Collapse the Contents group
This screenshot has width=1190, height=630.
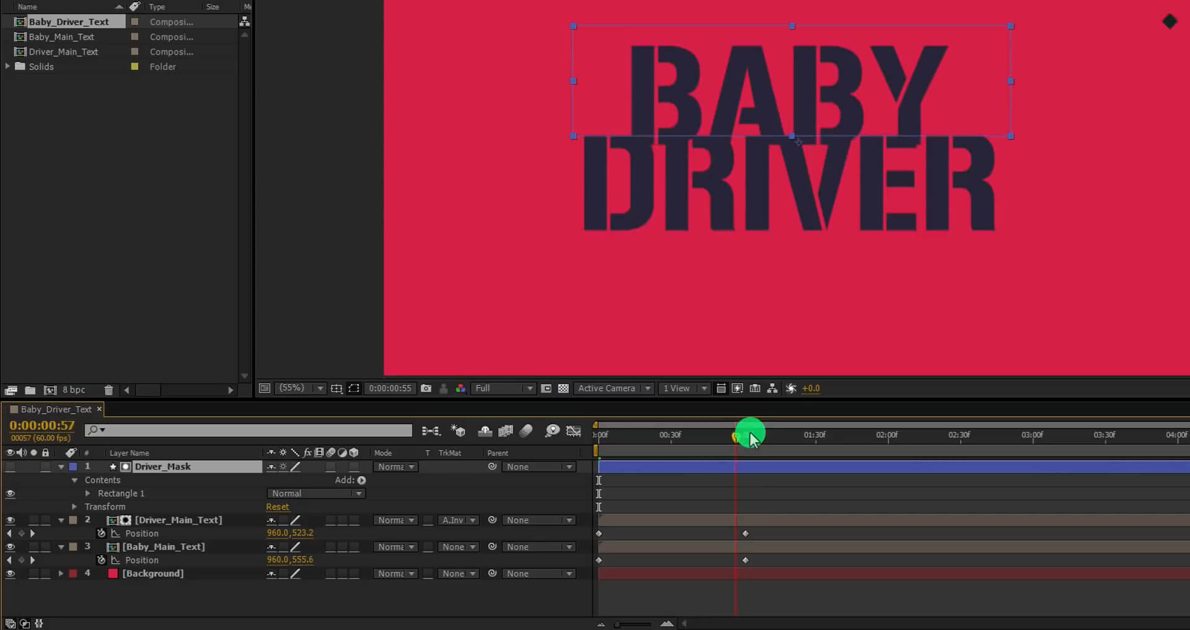(x=74, y=480)
